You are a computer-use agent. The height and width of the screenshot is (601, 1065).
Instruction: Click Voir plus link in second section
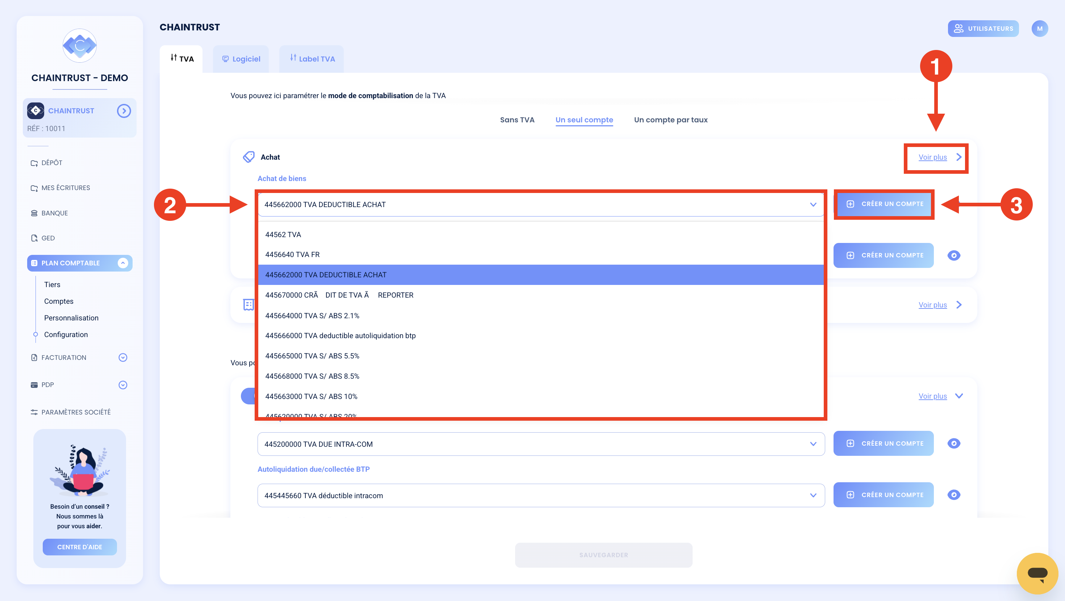click(x=933, y=304)
